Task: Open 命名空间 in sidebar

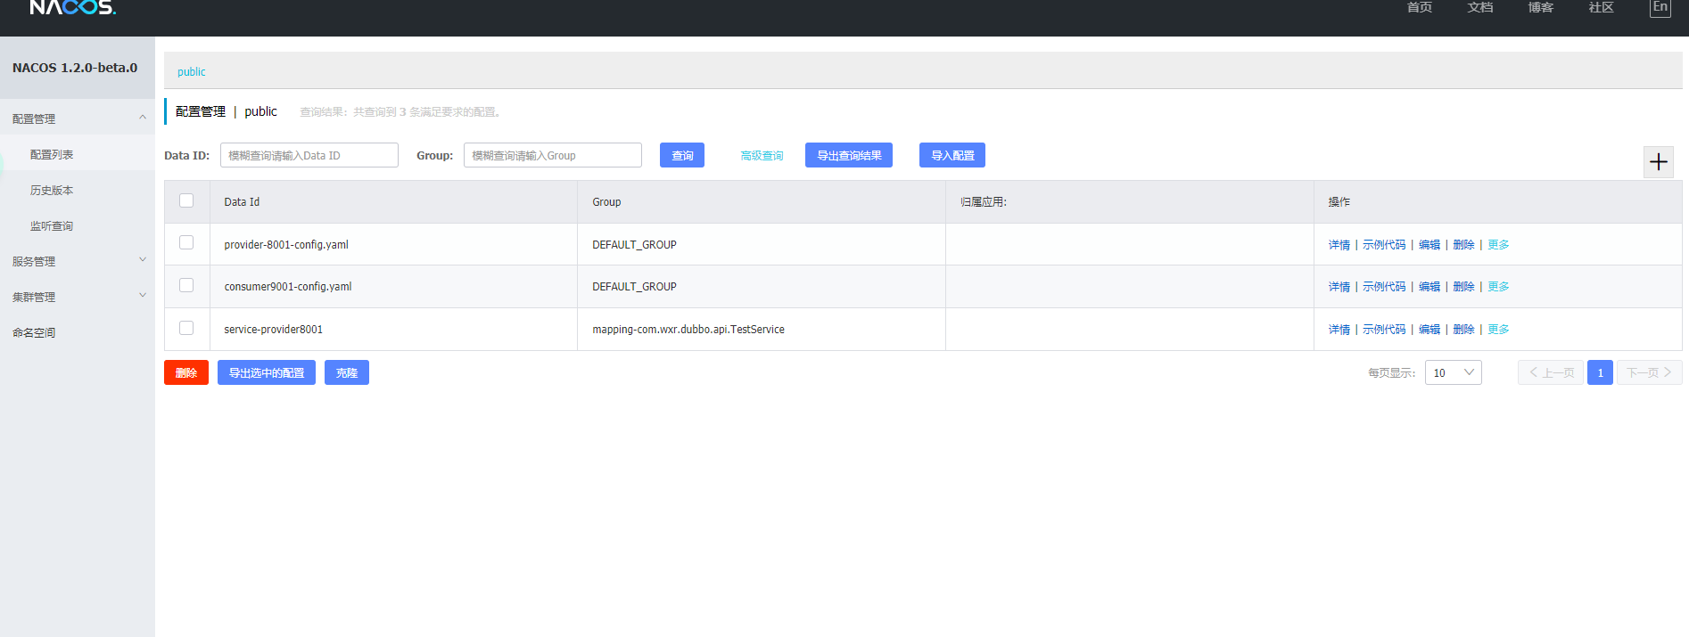Action: pyautogui.click(x=34, y=332)
